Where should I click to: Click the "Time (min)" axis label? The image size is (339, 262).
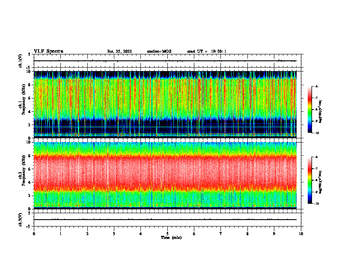(171, 238)
